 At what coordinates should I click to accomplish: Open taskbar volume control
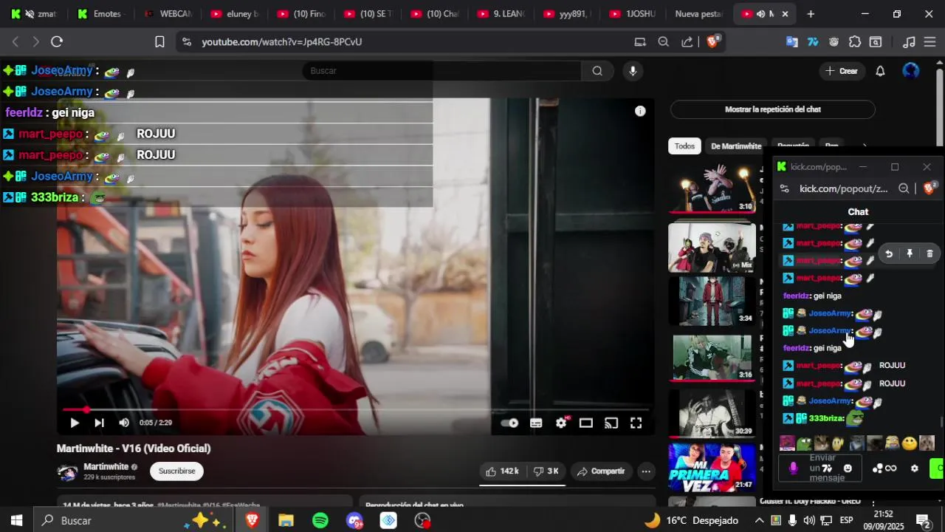pyautogui.click(x=809, y=520)
